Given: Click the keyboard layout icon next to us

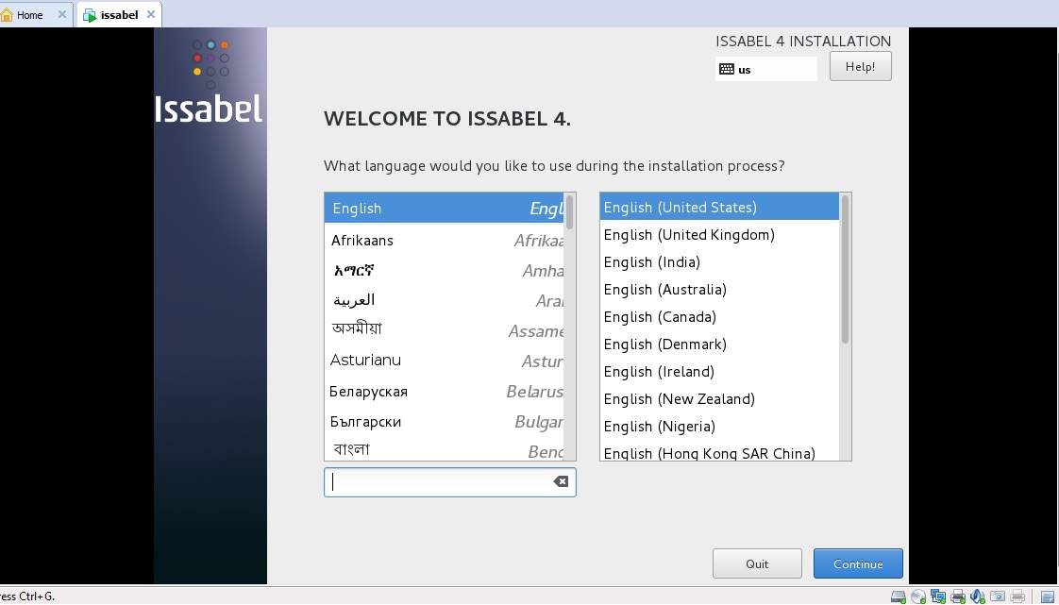Looking at the screenshot, I should tap(727, 69).
